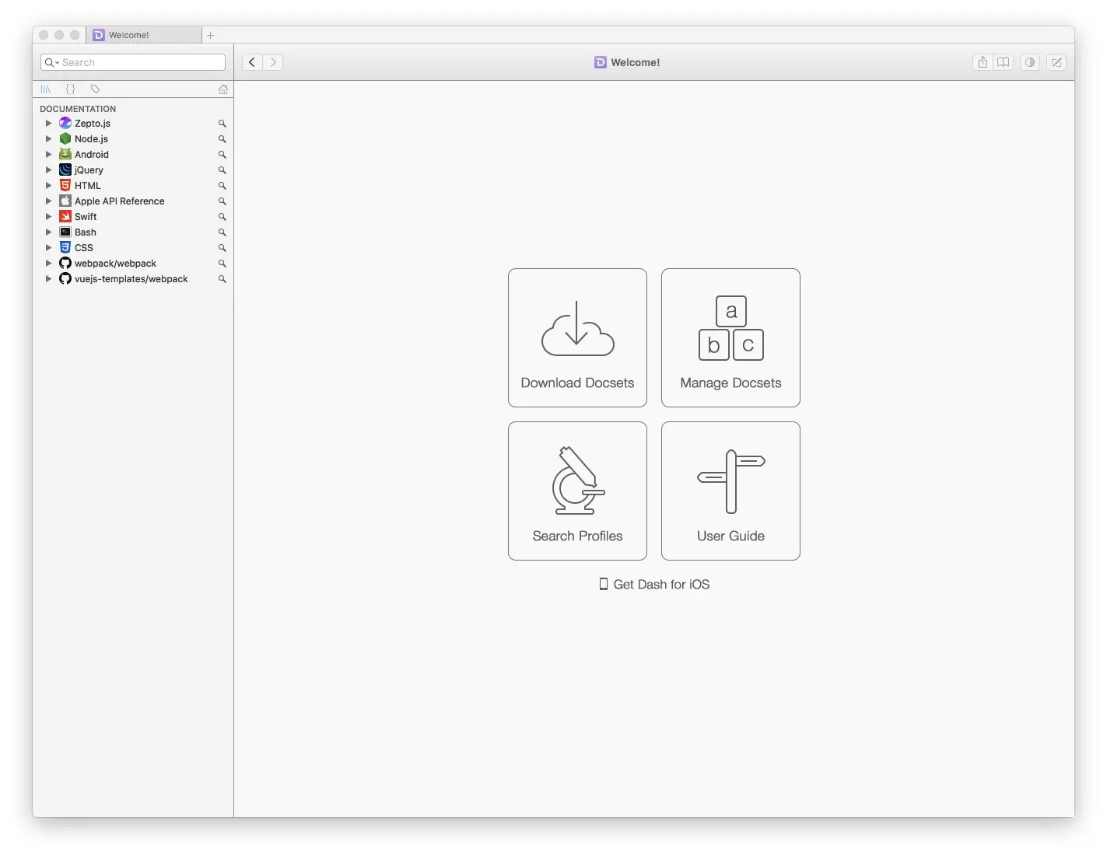Search within Node.js via its magnifier

pyautogui.click(x=222, y=139)
